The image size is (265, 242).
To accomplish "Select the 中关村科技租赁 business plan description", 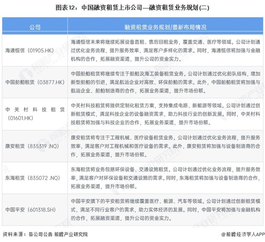I will pos(165,114).
